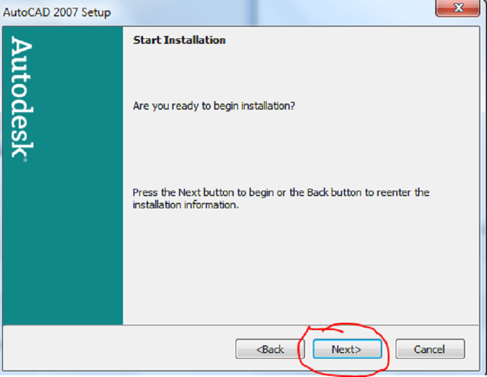
Task: Click the Start Installation heading
Action: (179, 40)
